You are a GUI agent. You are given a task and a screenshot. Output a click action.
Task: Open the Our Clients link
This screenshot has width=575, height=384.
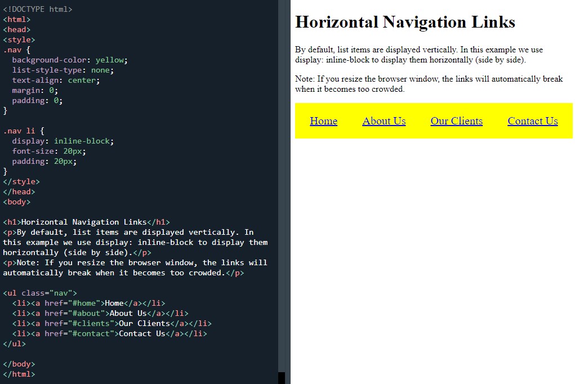(456, 120)
